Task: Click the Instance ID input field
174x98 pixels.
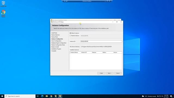Action: tap(101, 41)
